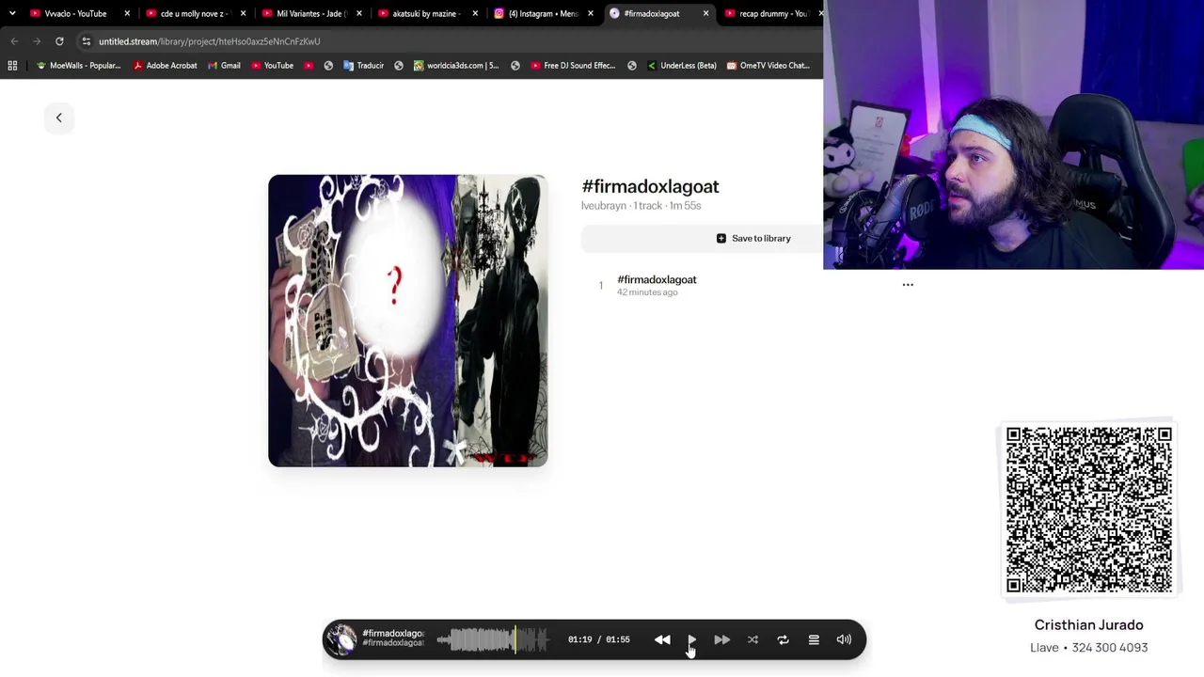Viewport: 1204px width, 677px height.
Task: Play the track in the bottom player
Action: click(692, 639)
